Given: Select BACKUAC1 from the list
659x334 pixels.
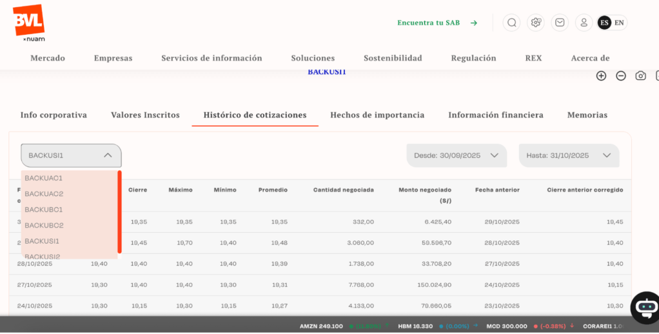Looking at the screenshot, I should (x=44, y=178).
